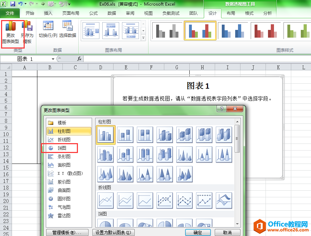Save workbook with quick access icon
The image size is (311, 236).
click(x=12, y=4)
